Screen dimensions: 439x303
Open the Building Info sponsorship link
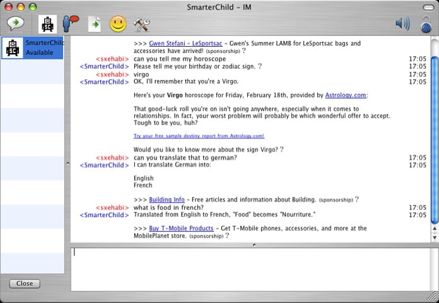pyautogui.click(x=167, y=199)
